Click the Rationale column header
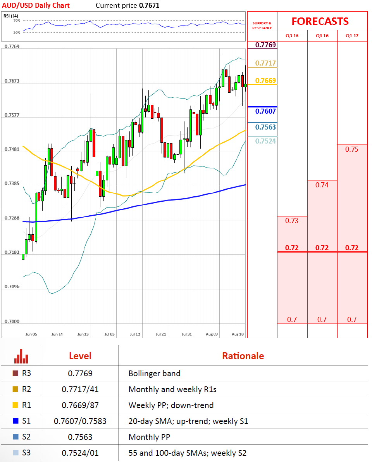 (x=243, y=356)
